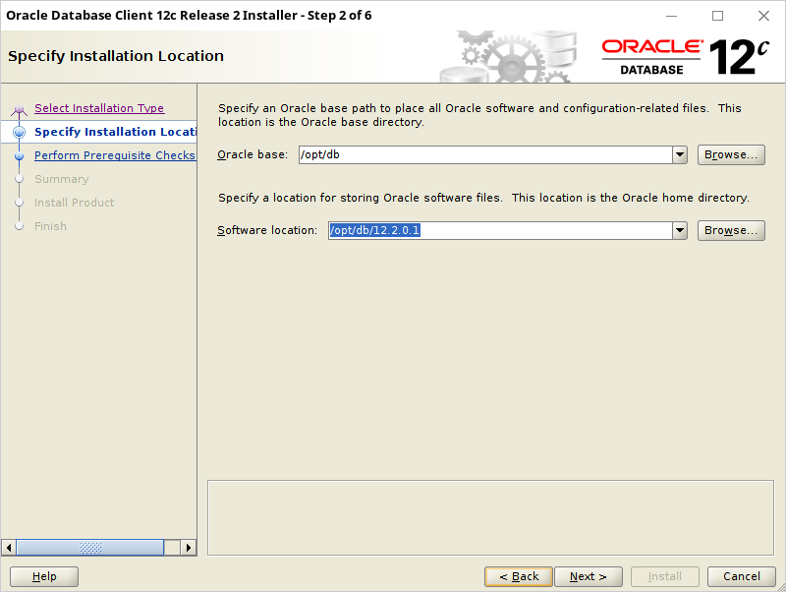This screenshot has height=592, width=786.
Task: Click the left scroll arrow of step list
Action: point(9,548)
